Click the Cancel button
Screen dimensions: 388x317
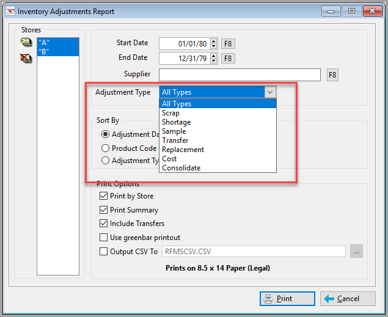(x=348, y=299)
